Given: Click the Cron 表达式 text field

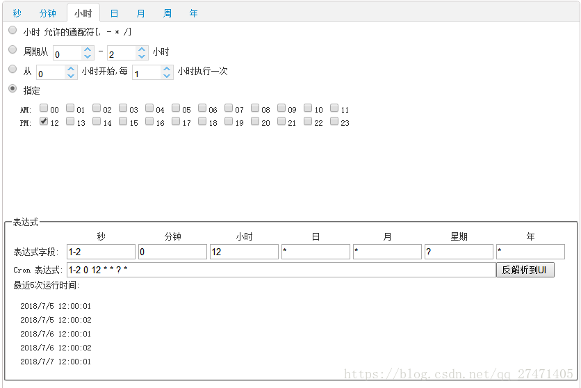Looking at the screenshot, I should click(281, 270).
